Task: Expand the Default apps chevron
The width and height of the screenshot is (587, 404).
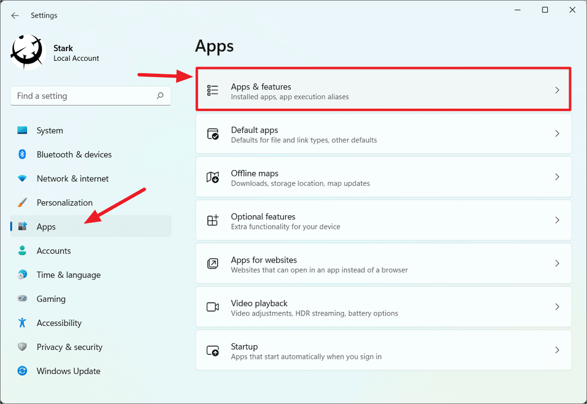Action: coord(557,133)
